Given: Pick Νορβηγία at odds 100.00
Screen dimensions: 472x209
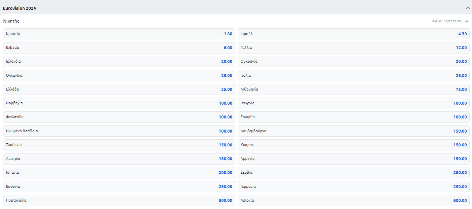Looking at the screenshot, I should (x=119, y=103).
